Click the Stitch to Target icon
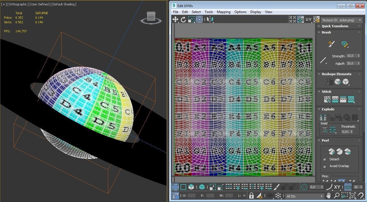Screen dimensions: 367x202 click(x=327, y=99)
